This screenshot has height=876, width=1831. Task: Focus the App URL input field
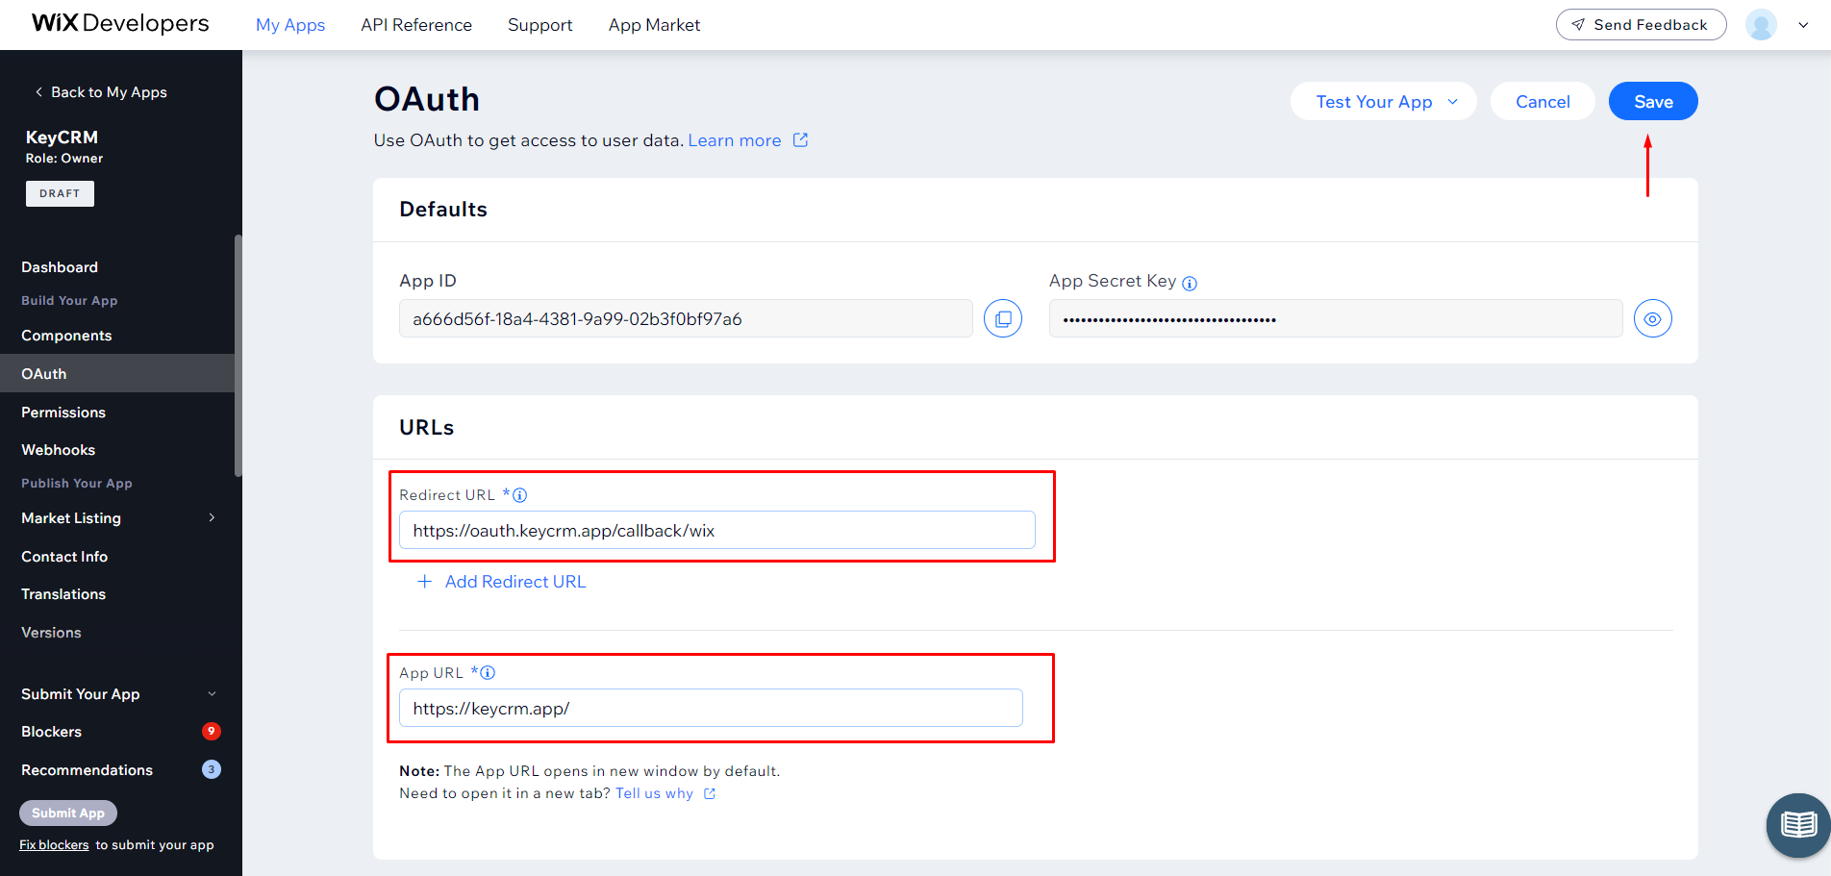[711, 708]
